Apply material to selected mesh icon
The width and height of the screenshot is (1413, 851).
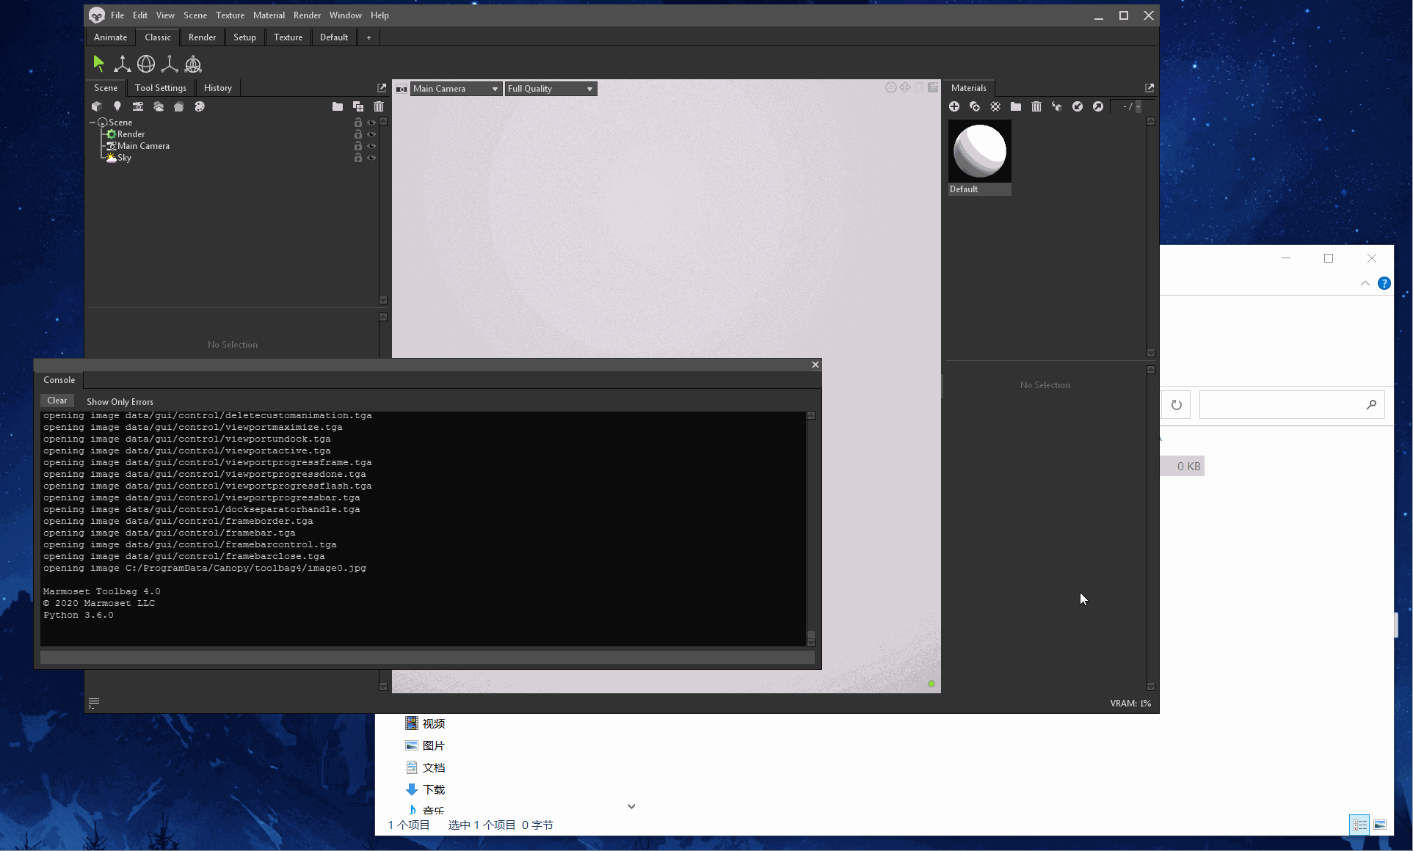1057,106
